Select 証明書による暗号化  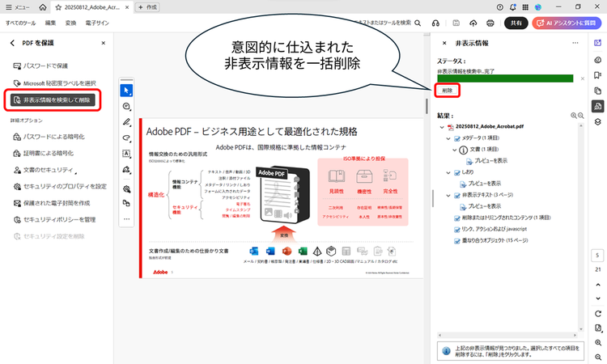pyautogui.click(x=44, y=153)
